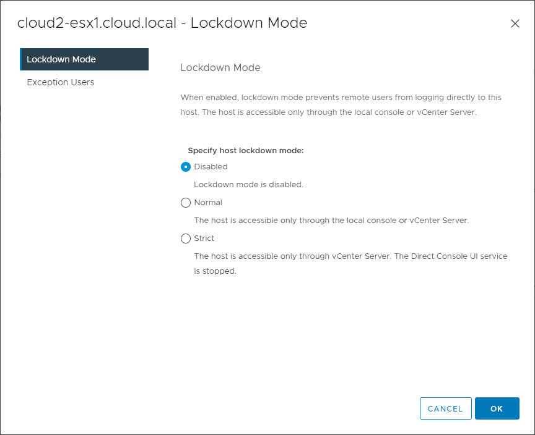Click the 'Strict' option label text

click(204, 239)
